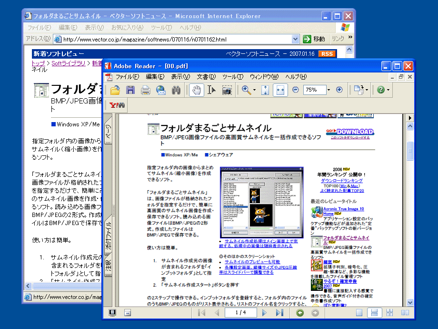Screen dimensions: 438x329
Task: Open the zoom percentage dropdown arrow
Action: coord(328,90)
